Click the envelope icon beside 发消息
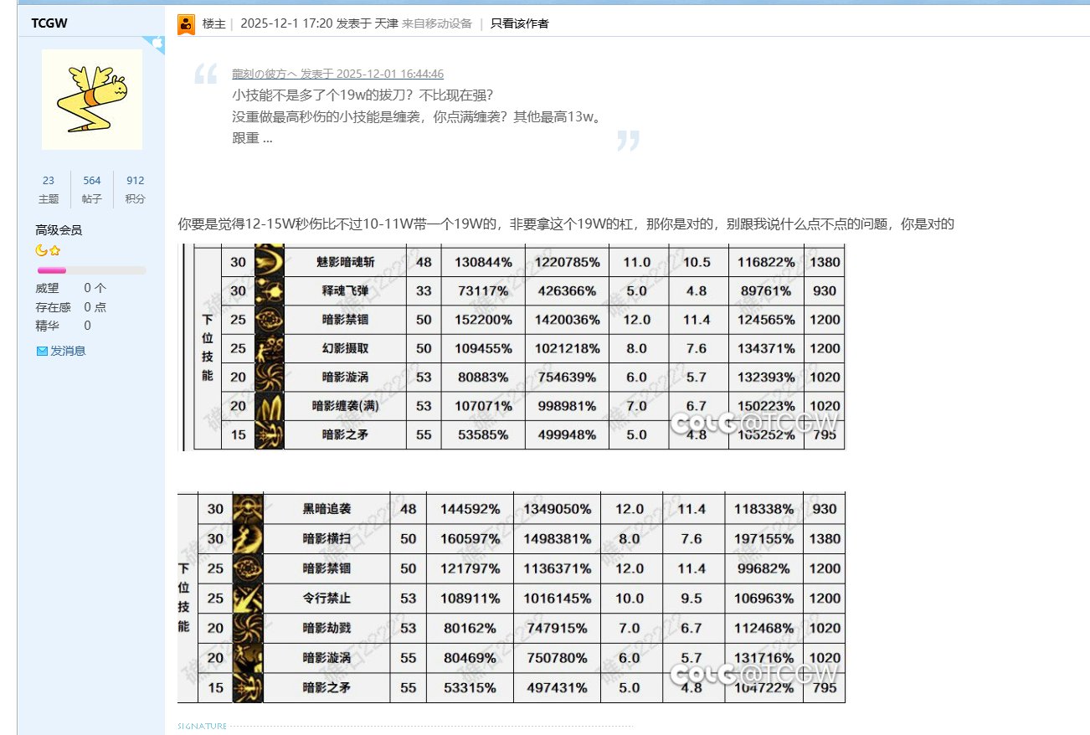 42,352
